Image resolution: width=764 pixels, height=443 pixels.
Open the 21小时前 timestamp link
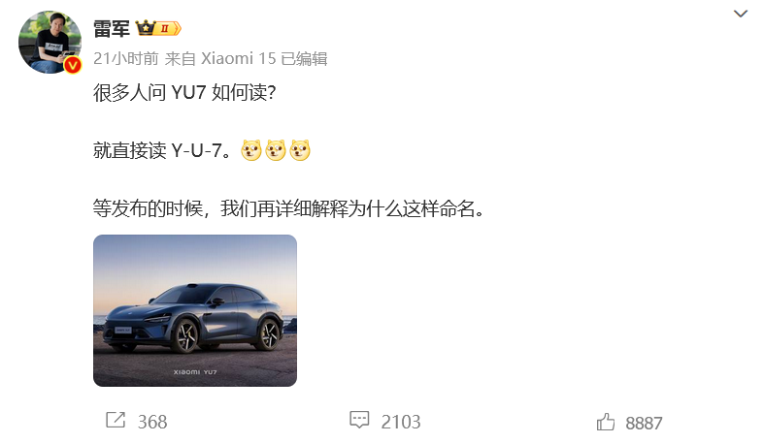tap(125, 58)
